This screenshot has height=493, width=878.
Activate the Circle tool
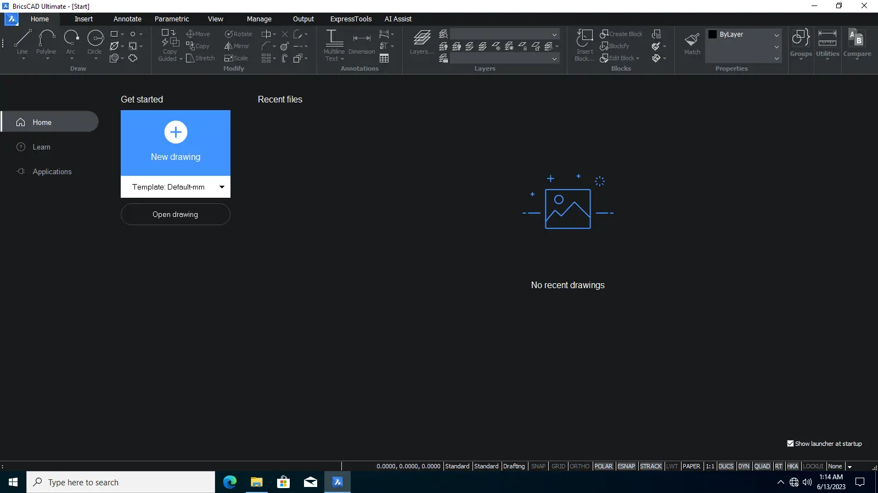tap(95, 43)
